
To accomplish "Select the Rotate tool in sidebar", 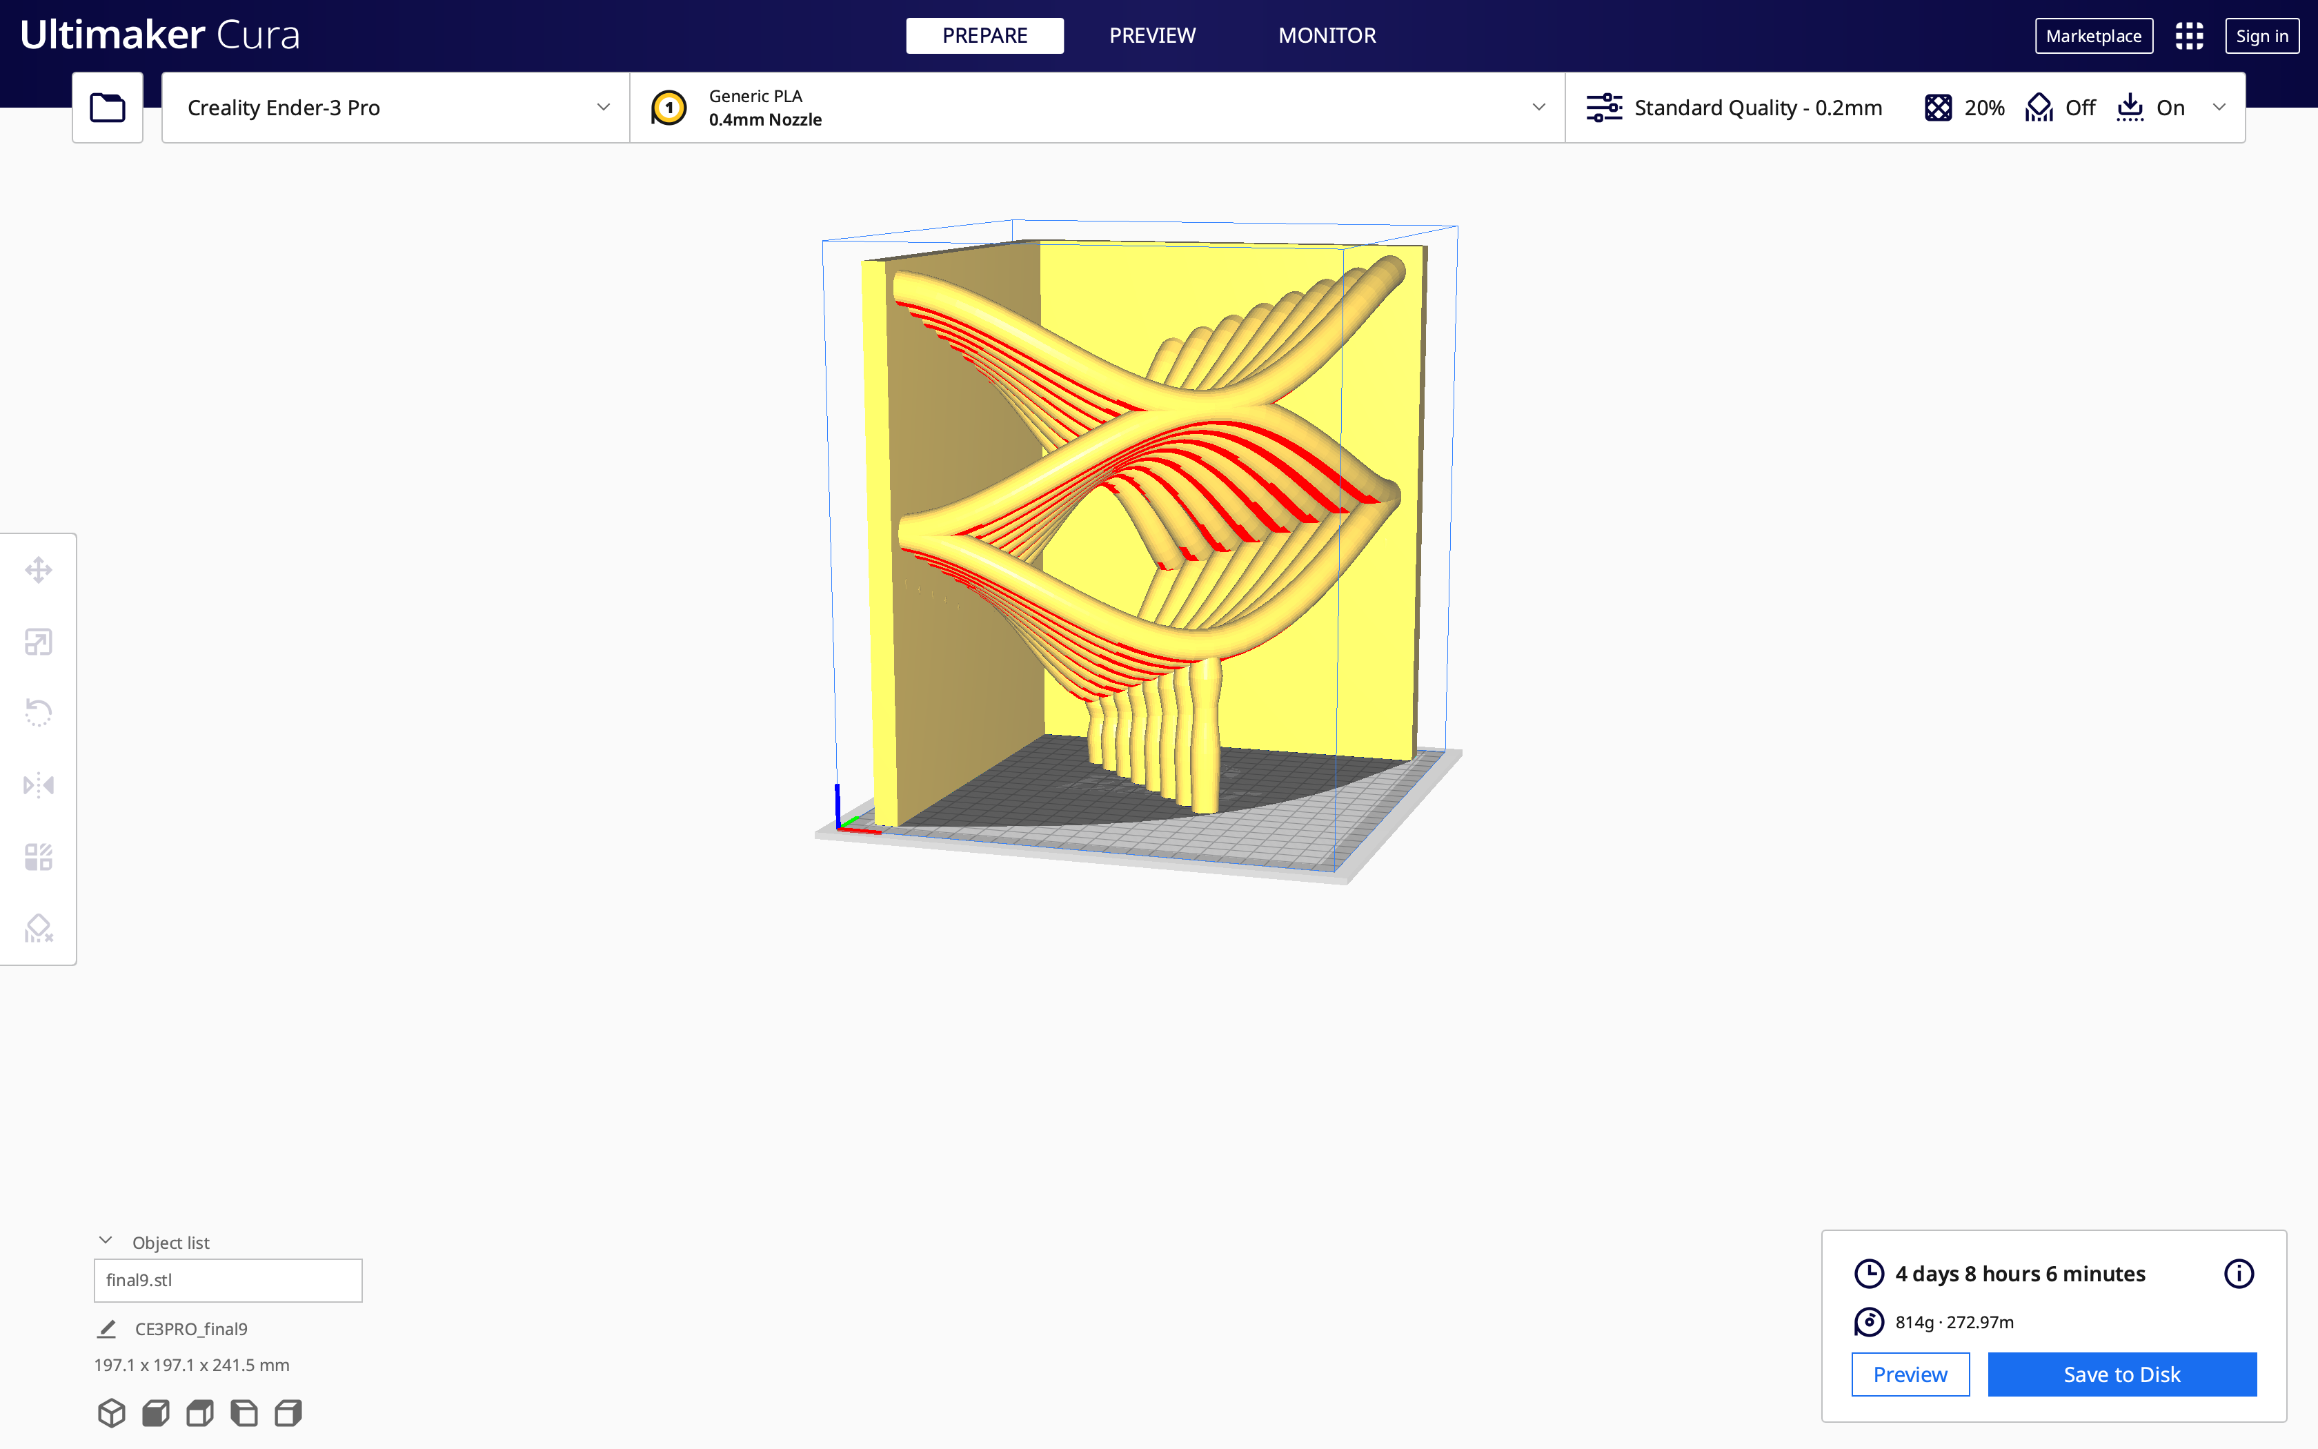I will tap(39, 713).
